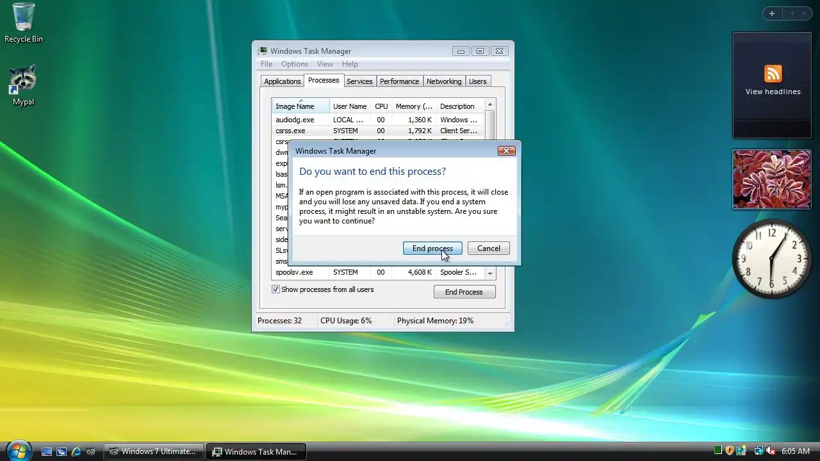Click Physical Memory: 19% in status bar

coord(435,321)
